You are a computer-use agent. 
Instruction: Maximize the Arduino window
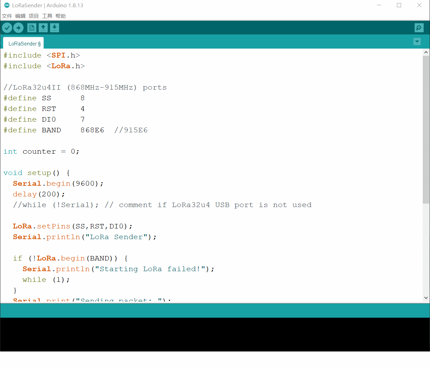point(399,5)
